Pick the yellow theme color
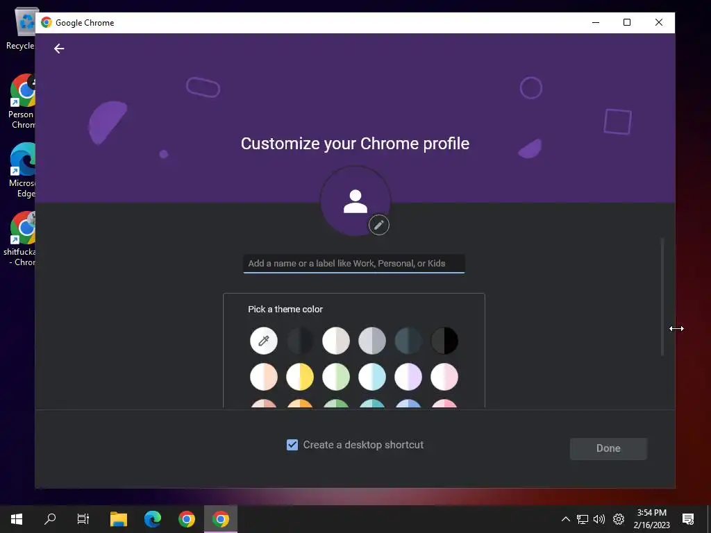 coord(300,377)
